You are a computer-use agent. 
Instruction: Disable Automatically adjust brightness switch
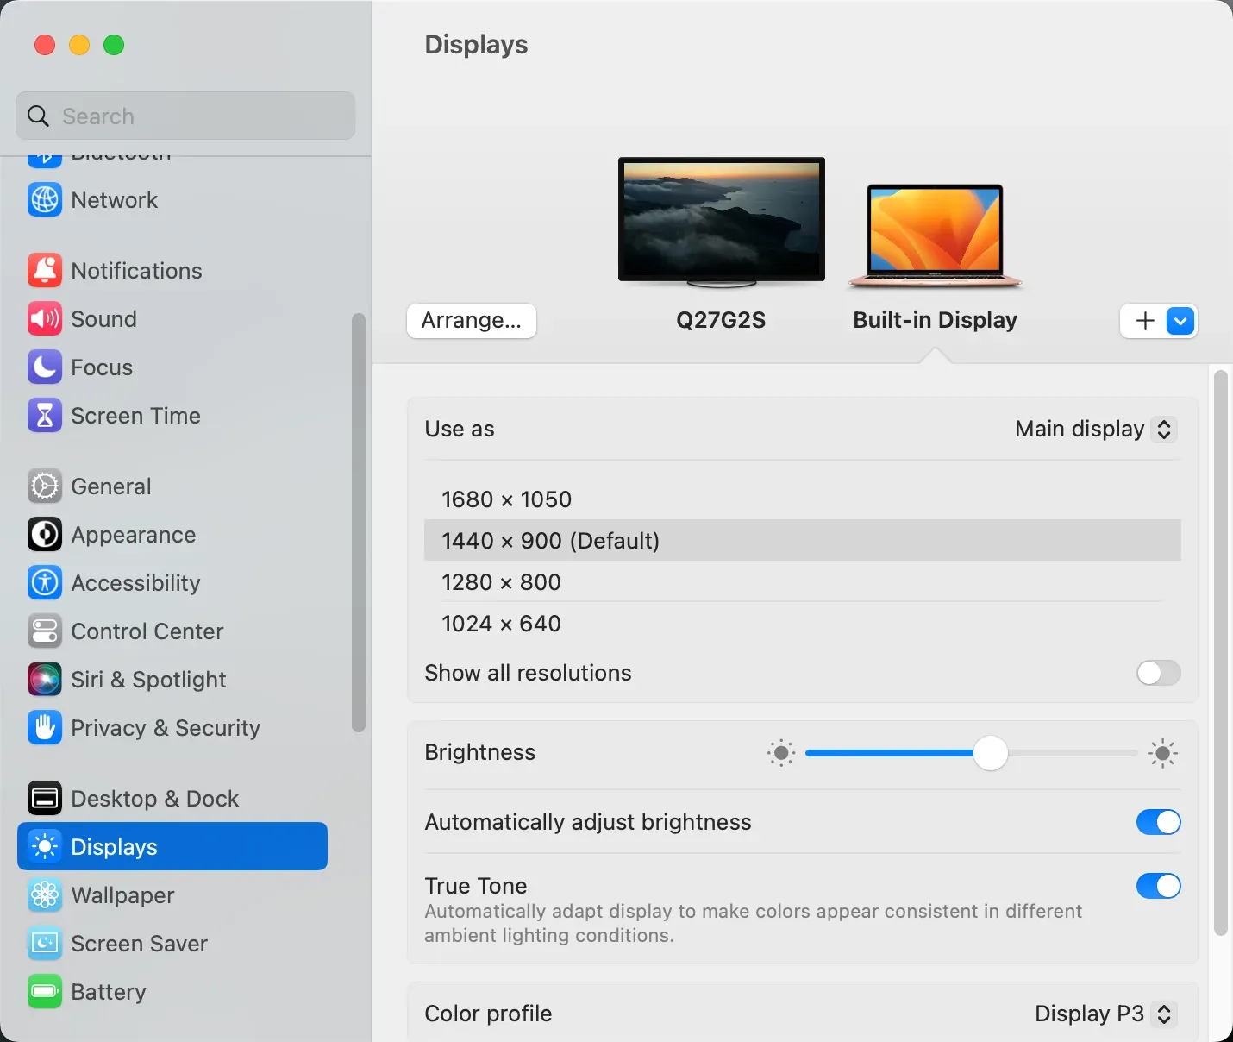pos(1158,822)
